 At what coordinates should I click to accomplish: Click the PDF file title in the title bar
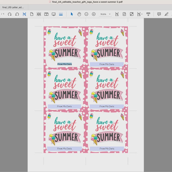coord(87,2)
